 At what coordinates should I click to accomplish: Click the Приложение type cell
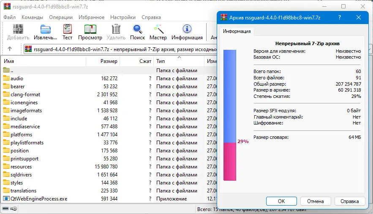(172, 199)
